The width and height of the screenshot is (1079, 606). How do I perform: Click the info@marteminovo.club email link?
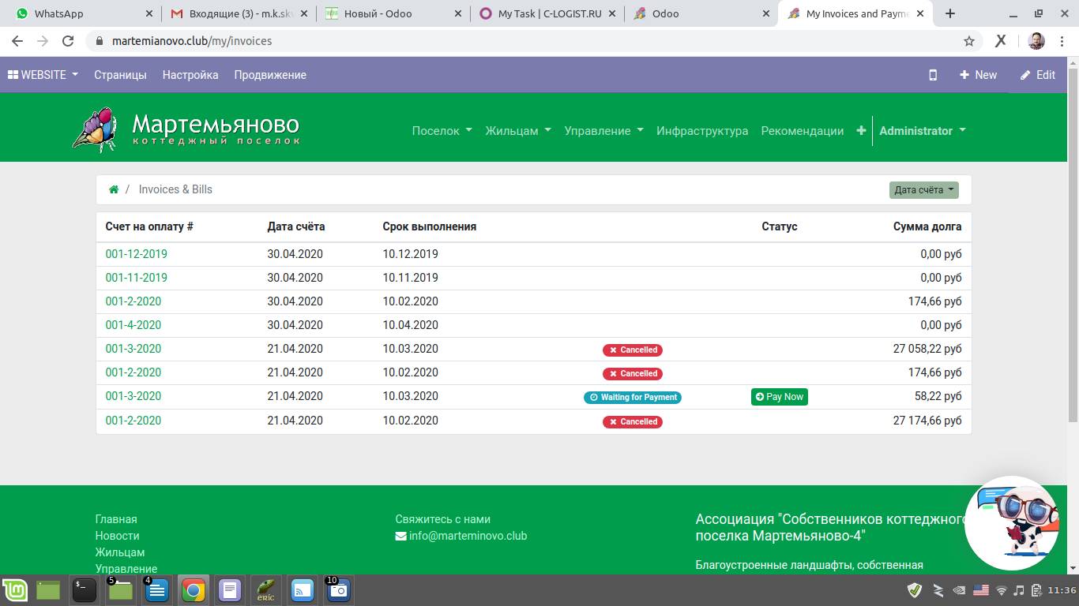pyautogui.click(x=468, y=536)
